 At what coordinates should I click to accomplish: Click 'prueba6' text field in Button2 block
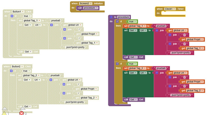pos(55,75)
